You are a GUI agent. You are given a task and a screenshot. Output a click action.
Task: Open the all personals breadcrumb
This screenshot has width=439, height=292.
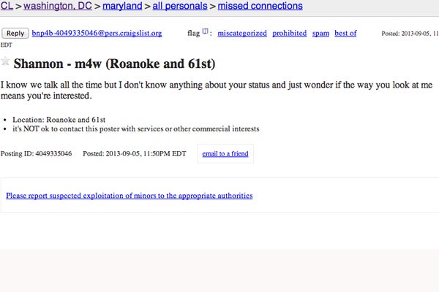click(179, 6)
